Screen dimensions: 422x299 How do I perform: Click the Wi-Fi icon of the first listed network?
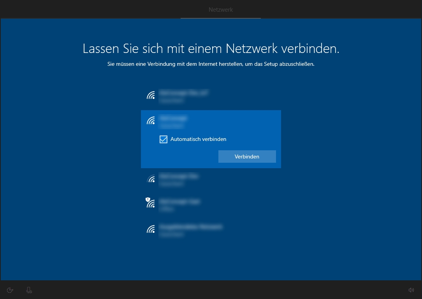(x=151, y=95)
